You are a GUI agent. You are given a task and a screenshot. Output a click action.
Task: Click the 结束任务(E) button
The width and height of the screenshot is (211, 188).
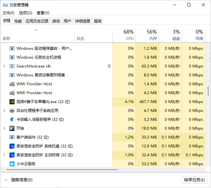click(195, 180)
